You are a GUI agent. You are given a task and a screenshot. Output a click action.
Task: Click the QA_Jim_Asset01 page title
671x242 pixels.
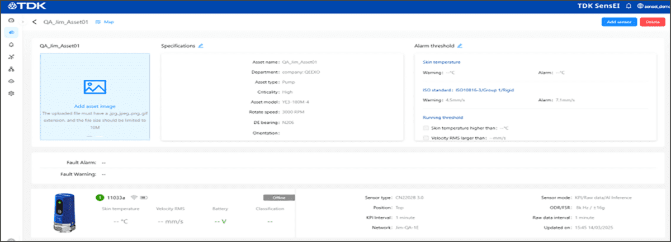[67, 22]
